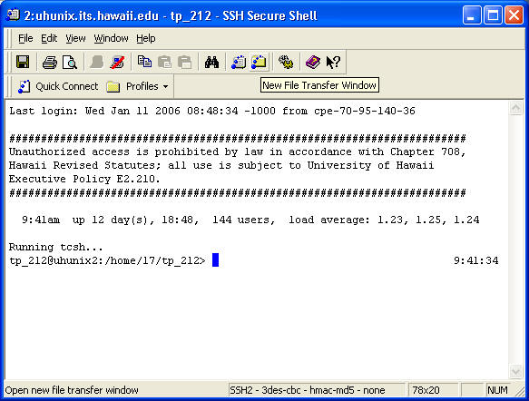Open the Window menu
The image size is (529, 401).
(111, 38)
